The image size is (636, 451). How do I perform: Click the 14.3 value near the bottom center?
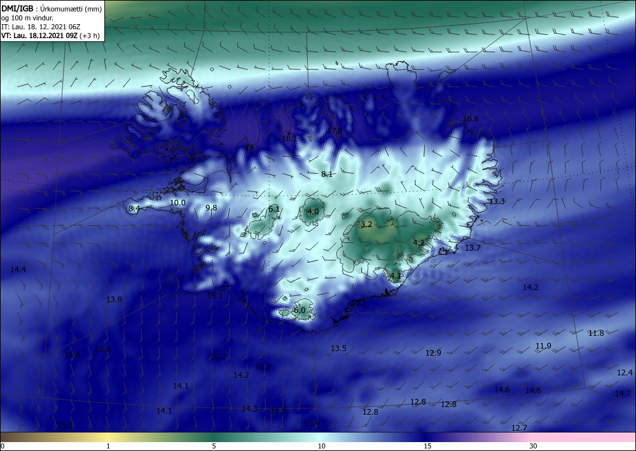(249, 408)
